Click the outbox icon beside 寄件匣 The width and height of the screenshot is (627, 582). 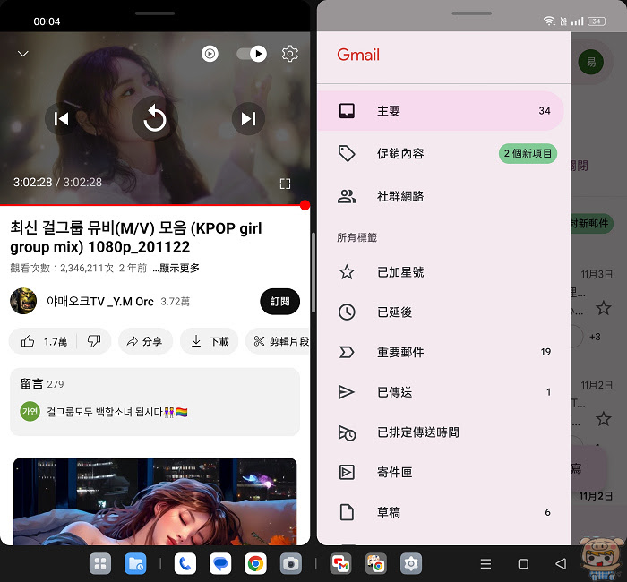tap(347, 472)
